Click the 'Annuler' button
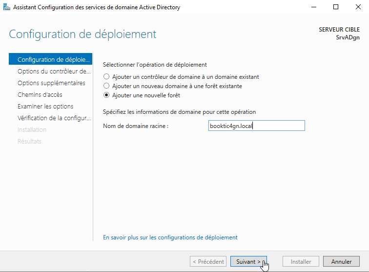The image size is (369, 272). coord(341,261)
